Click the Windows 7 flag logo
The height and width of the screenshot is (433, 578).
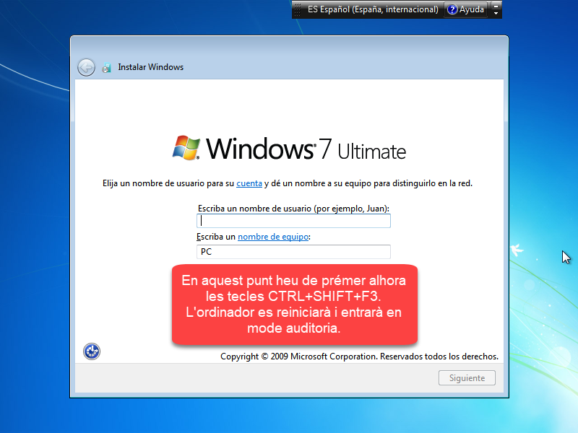186,148
